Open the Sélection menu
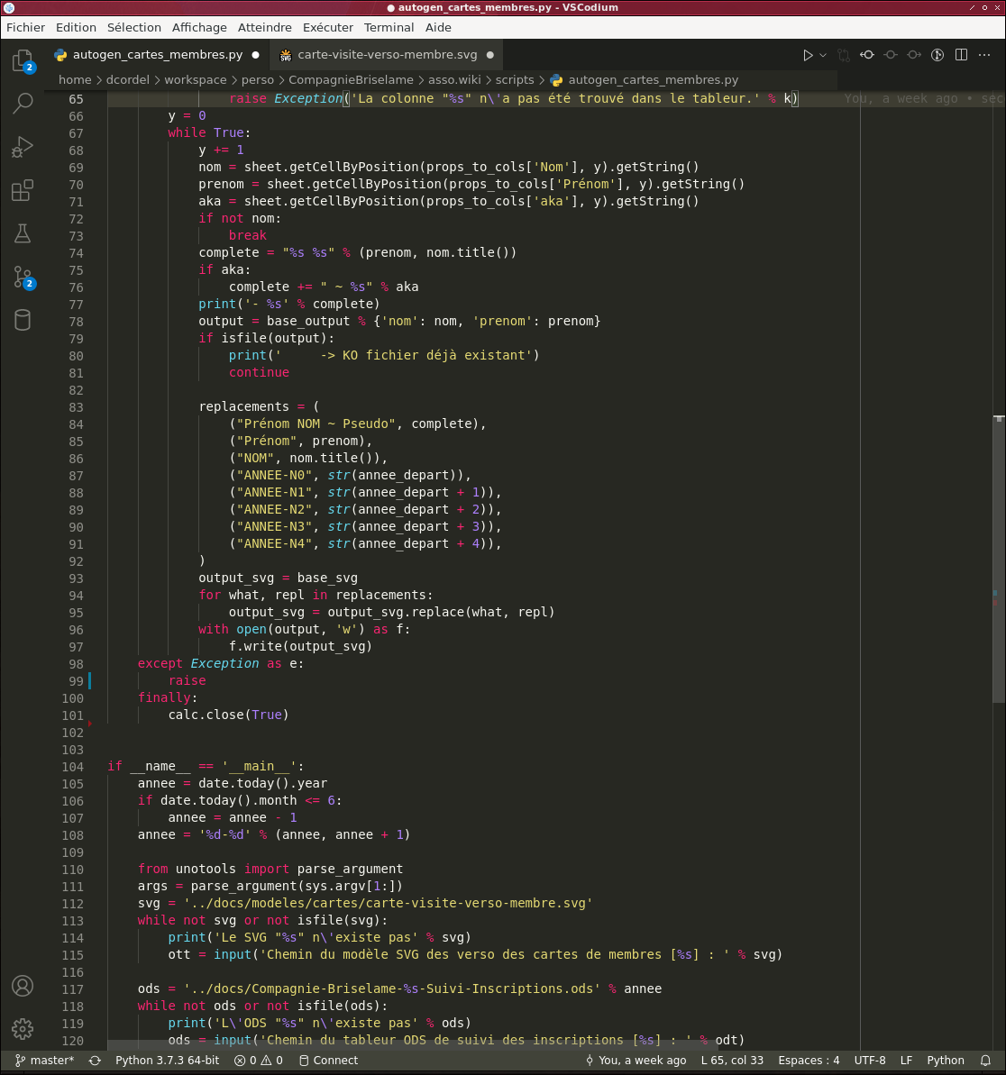The height and width of the screenshot is (1075, 1006). (x=133, y=27)
